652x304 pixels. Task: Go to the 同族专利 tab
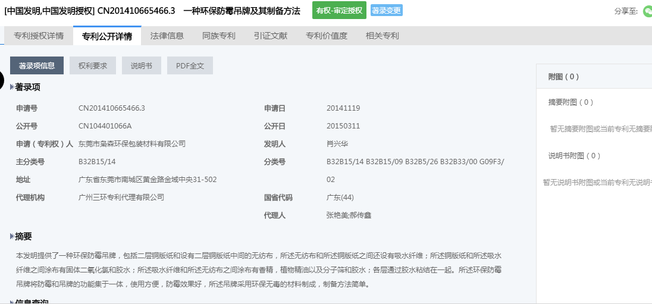[219, 36]
